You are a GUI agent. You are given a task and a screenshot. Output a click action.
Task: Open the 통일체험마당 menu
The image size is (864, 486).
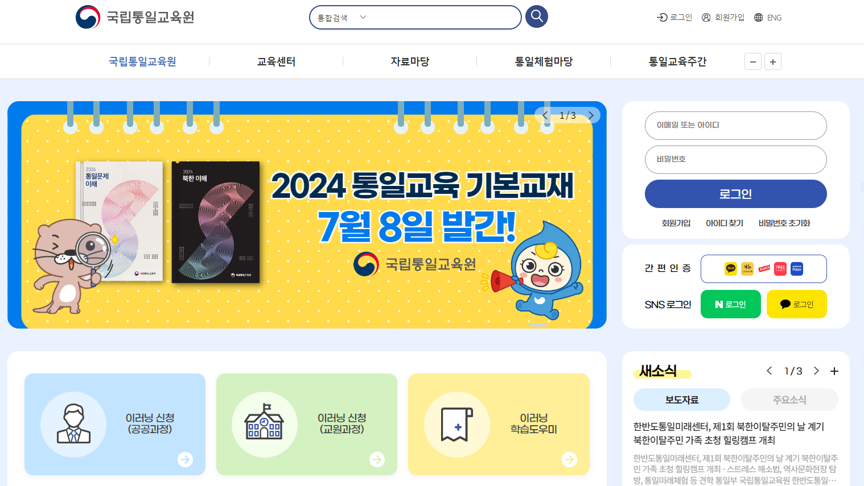(x=544, y=61)
